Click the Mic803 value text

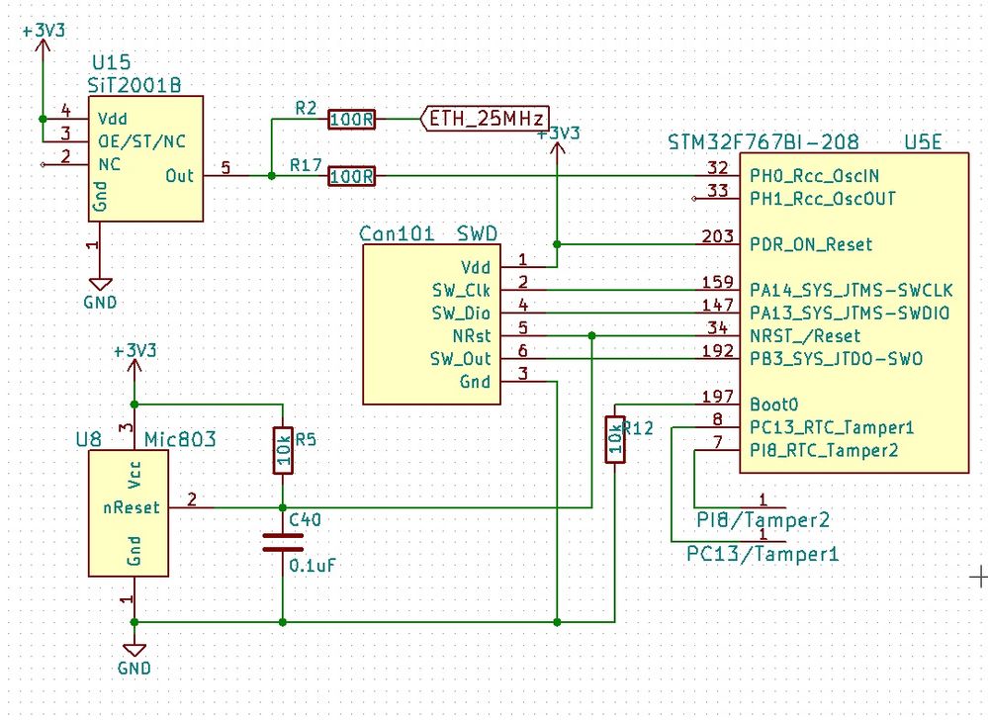point(180,439)
